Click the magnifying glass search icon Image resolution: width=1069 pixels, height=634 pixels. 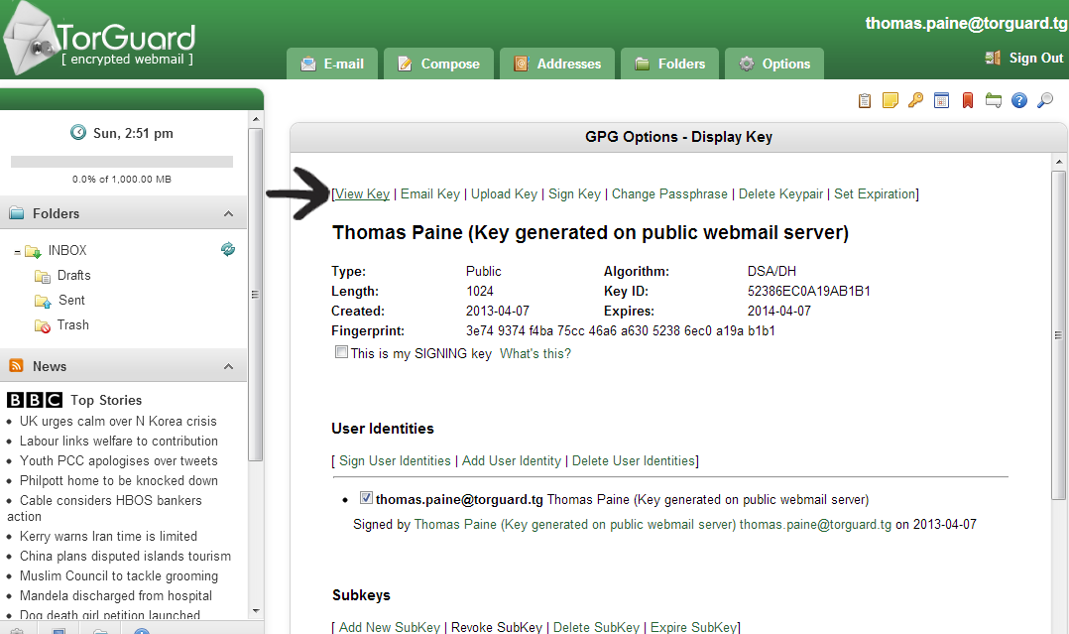[1044, 100]
